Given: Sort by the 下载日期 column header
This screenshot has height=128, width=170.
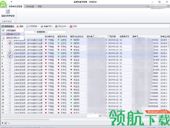Looking at the screenshot, I should (x=113, y=37).
